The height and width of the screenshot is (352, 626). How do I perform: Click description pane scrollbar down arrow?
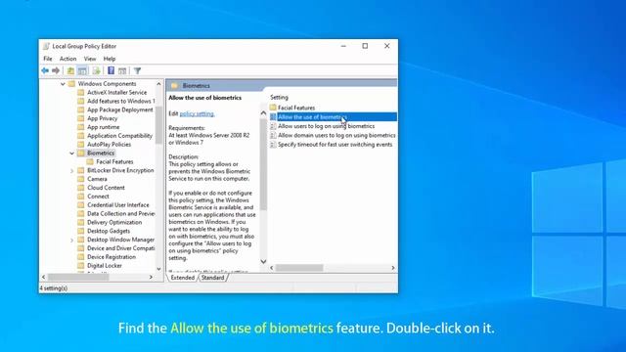pyautogui.click(x=263, y=262)
